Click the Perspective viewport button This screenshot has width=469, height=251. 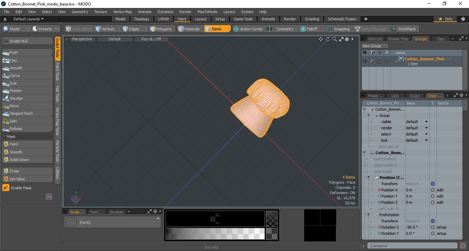(82, 39)
